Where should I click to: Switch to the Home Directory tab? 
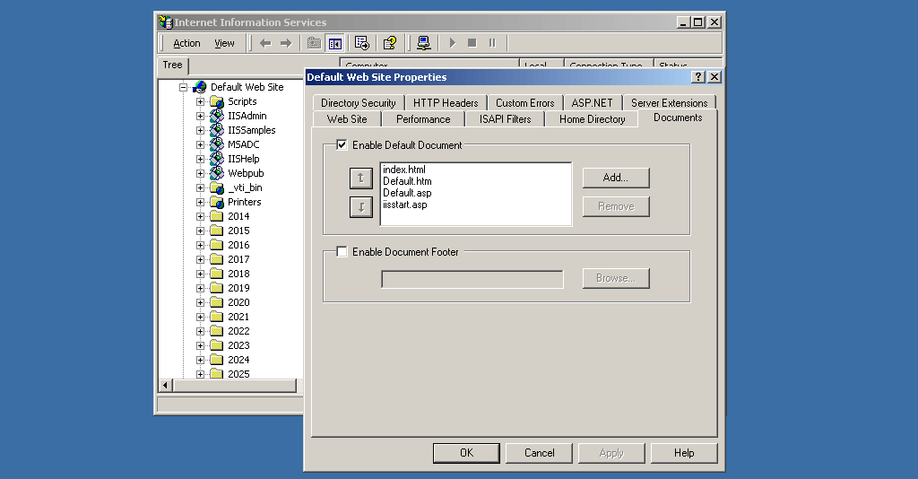coord(592,119)
